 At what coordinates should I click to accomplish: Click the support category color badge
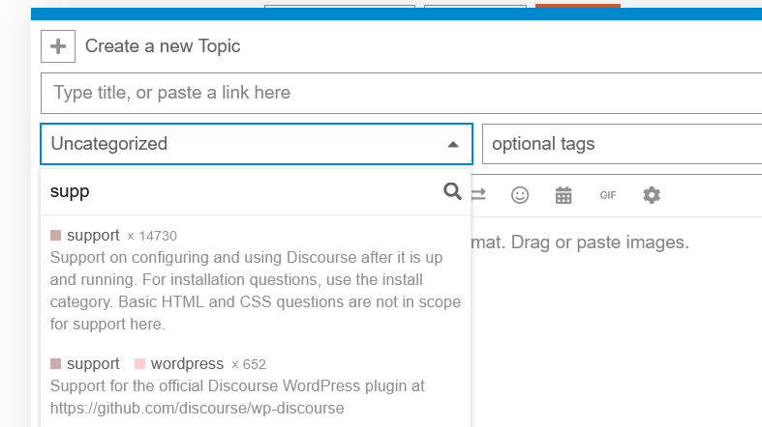tap(55, 236)
